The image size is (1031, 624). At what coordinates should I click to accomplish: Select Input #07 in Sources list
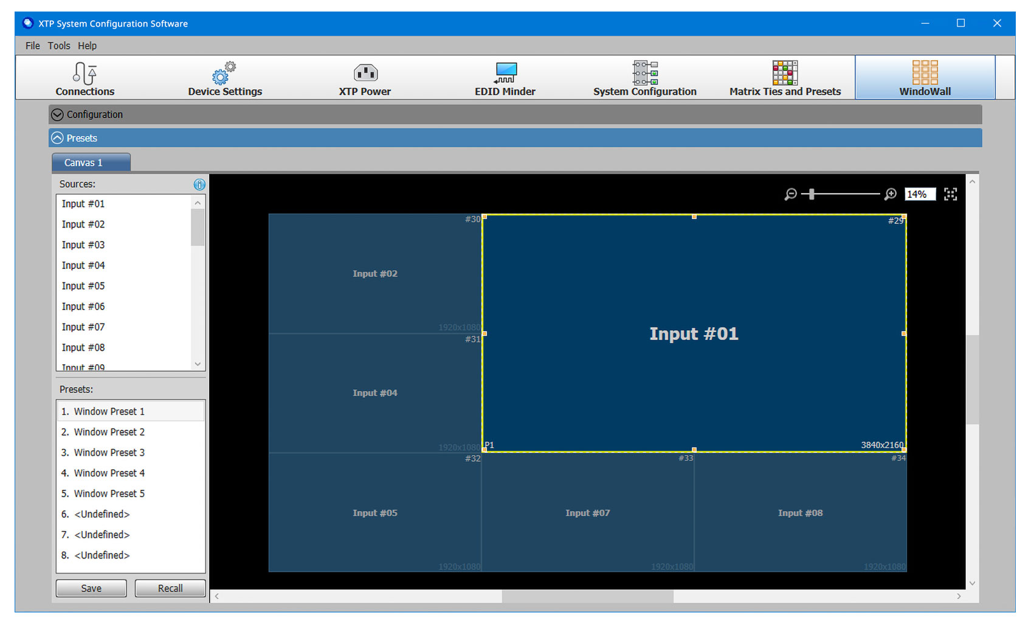point(123,327)
